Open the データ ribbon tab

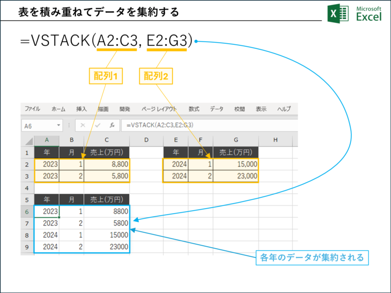point(217,109)
